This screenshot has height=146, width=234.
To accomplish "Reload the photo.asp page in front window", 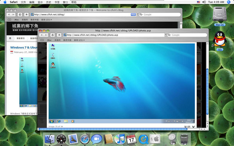I will [53, 35].
